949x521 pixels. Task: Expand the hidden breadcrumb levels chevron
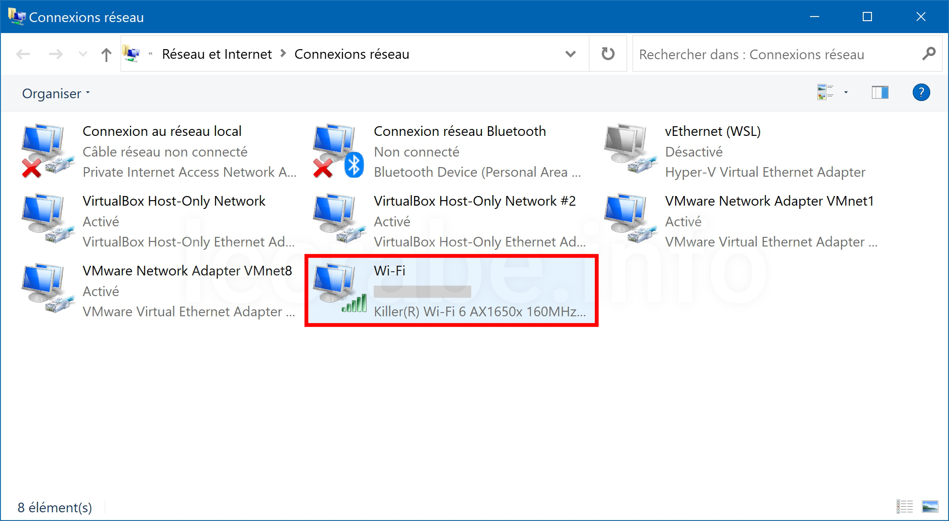click(150, 54)
